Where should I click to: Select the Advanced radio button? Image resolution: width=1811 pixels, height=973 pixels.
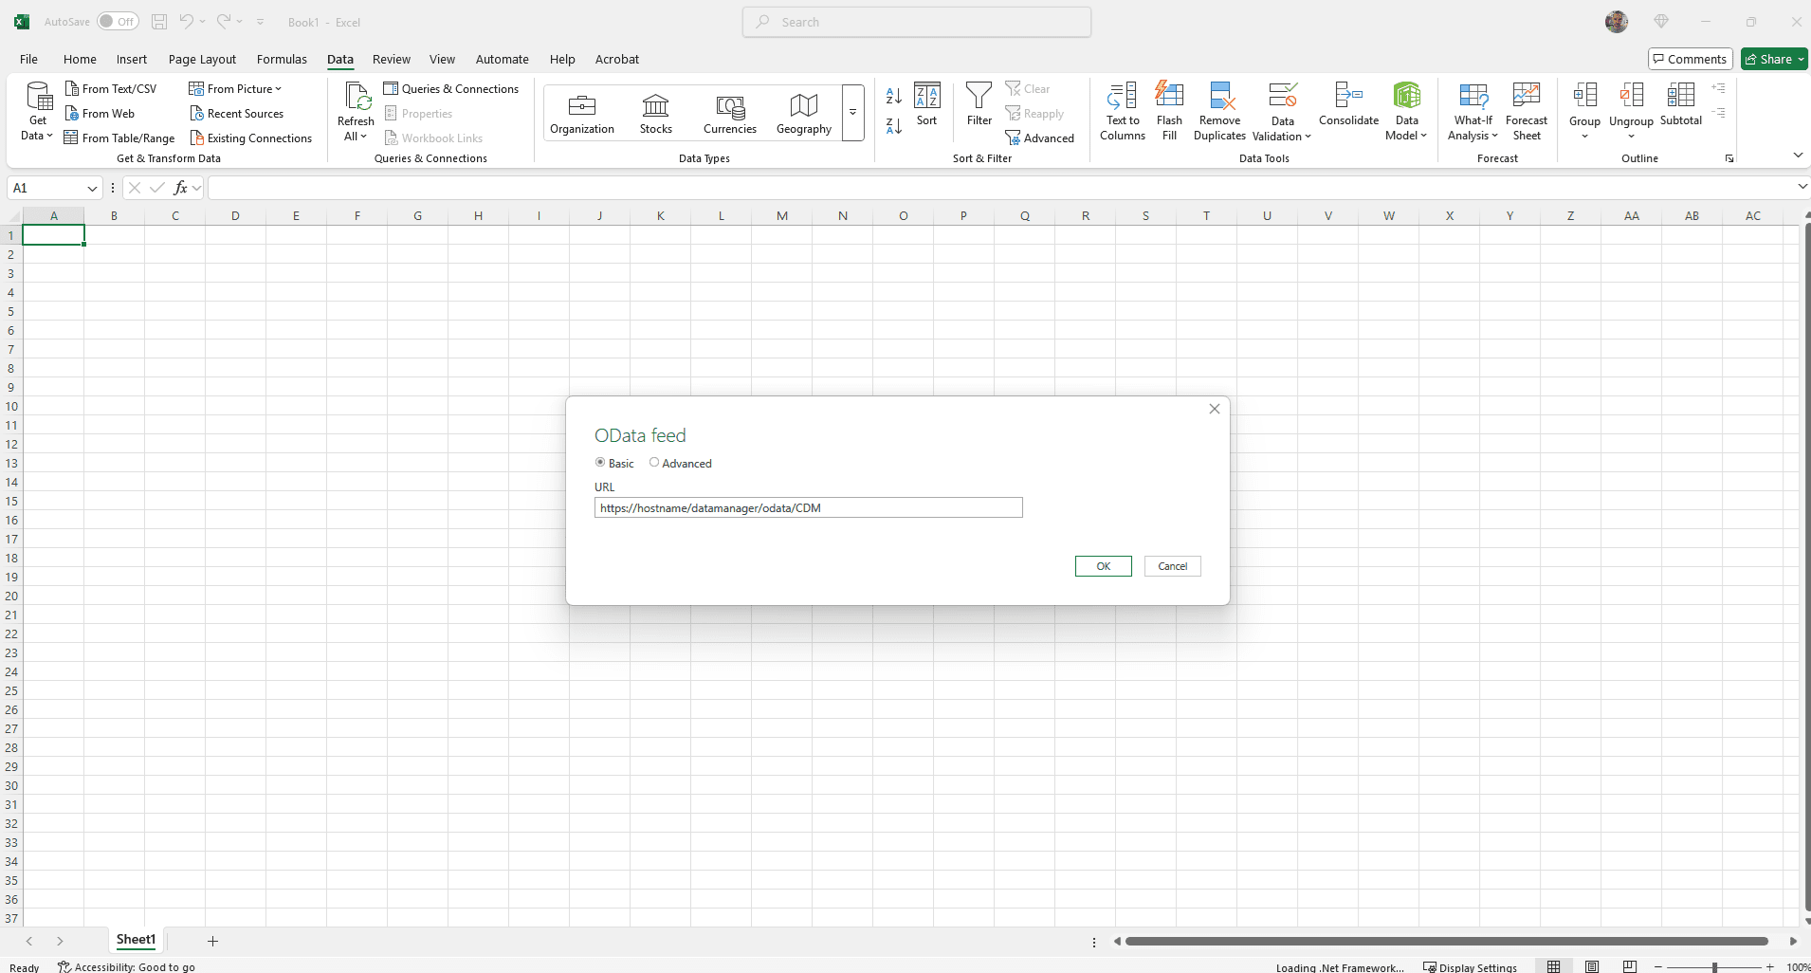pos(654,463)
